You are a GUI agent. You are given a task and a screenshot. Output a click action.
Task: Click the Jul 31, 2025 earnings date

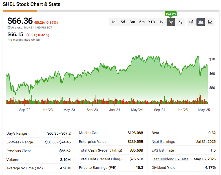[x=206, y=142]
